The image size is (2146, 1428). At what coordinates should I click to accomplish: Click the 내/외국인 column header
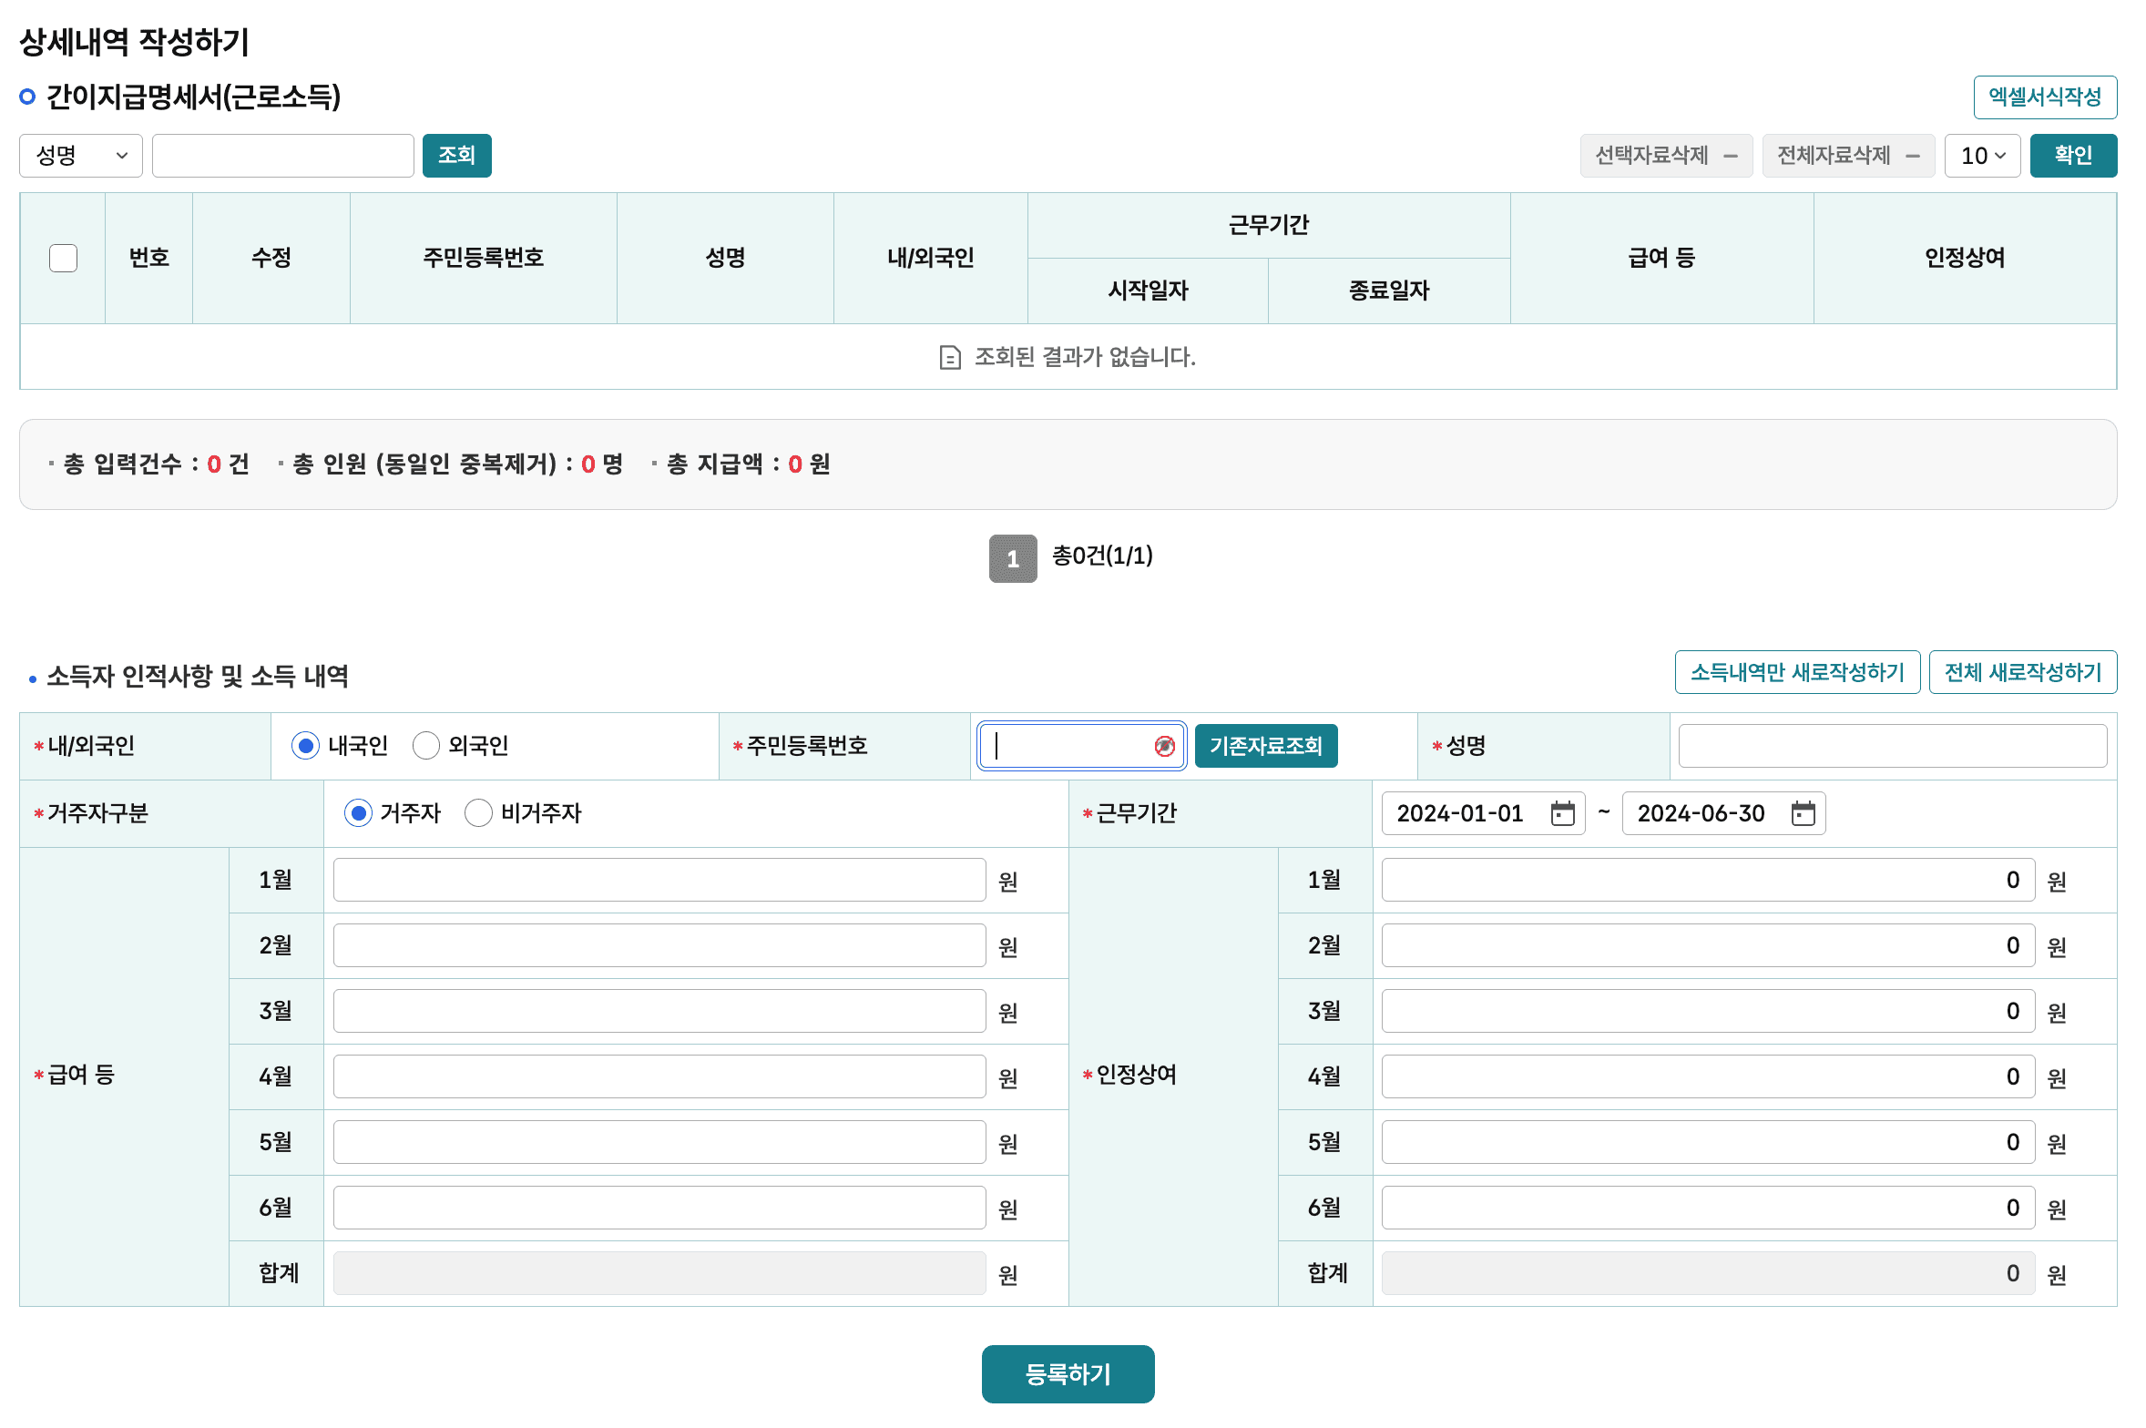931,258
